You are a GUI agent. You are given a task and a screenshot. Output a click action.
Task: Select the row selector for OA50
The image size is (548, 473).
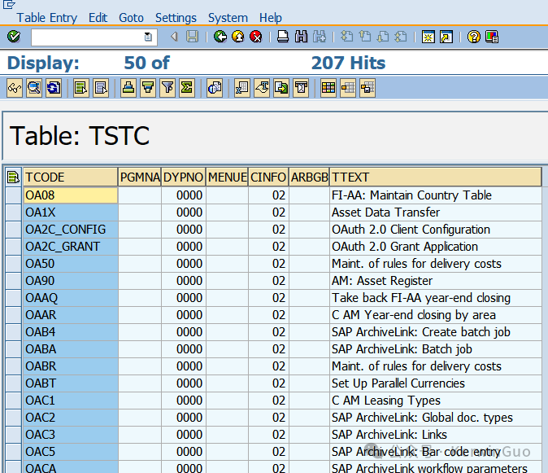[14, 264]
